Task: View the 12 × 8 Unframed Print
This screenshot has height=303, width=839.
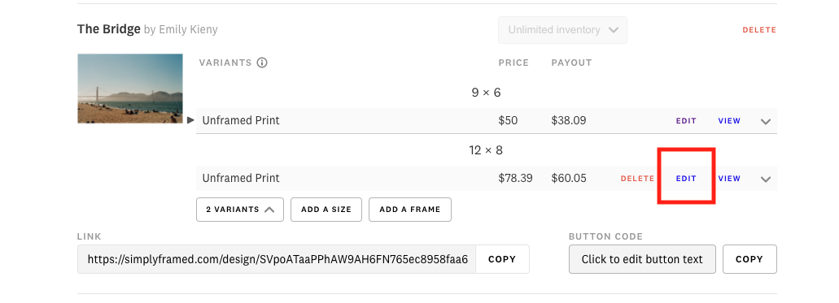Action: (729, 179)
